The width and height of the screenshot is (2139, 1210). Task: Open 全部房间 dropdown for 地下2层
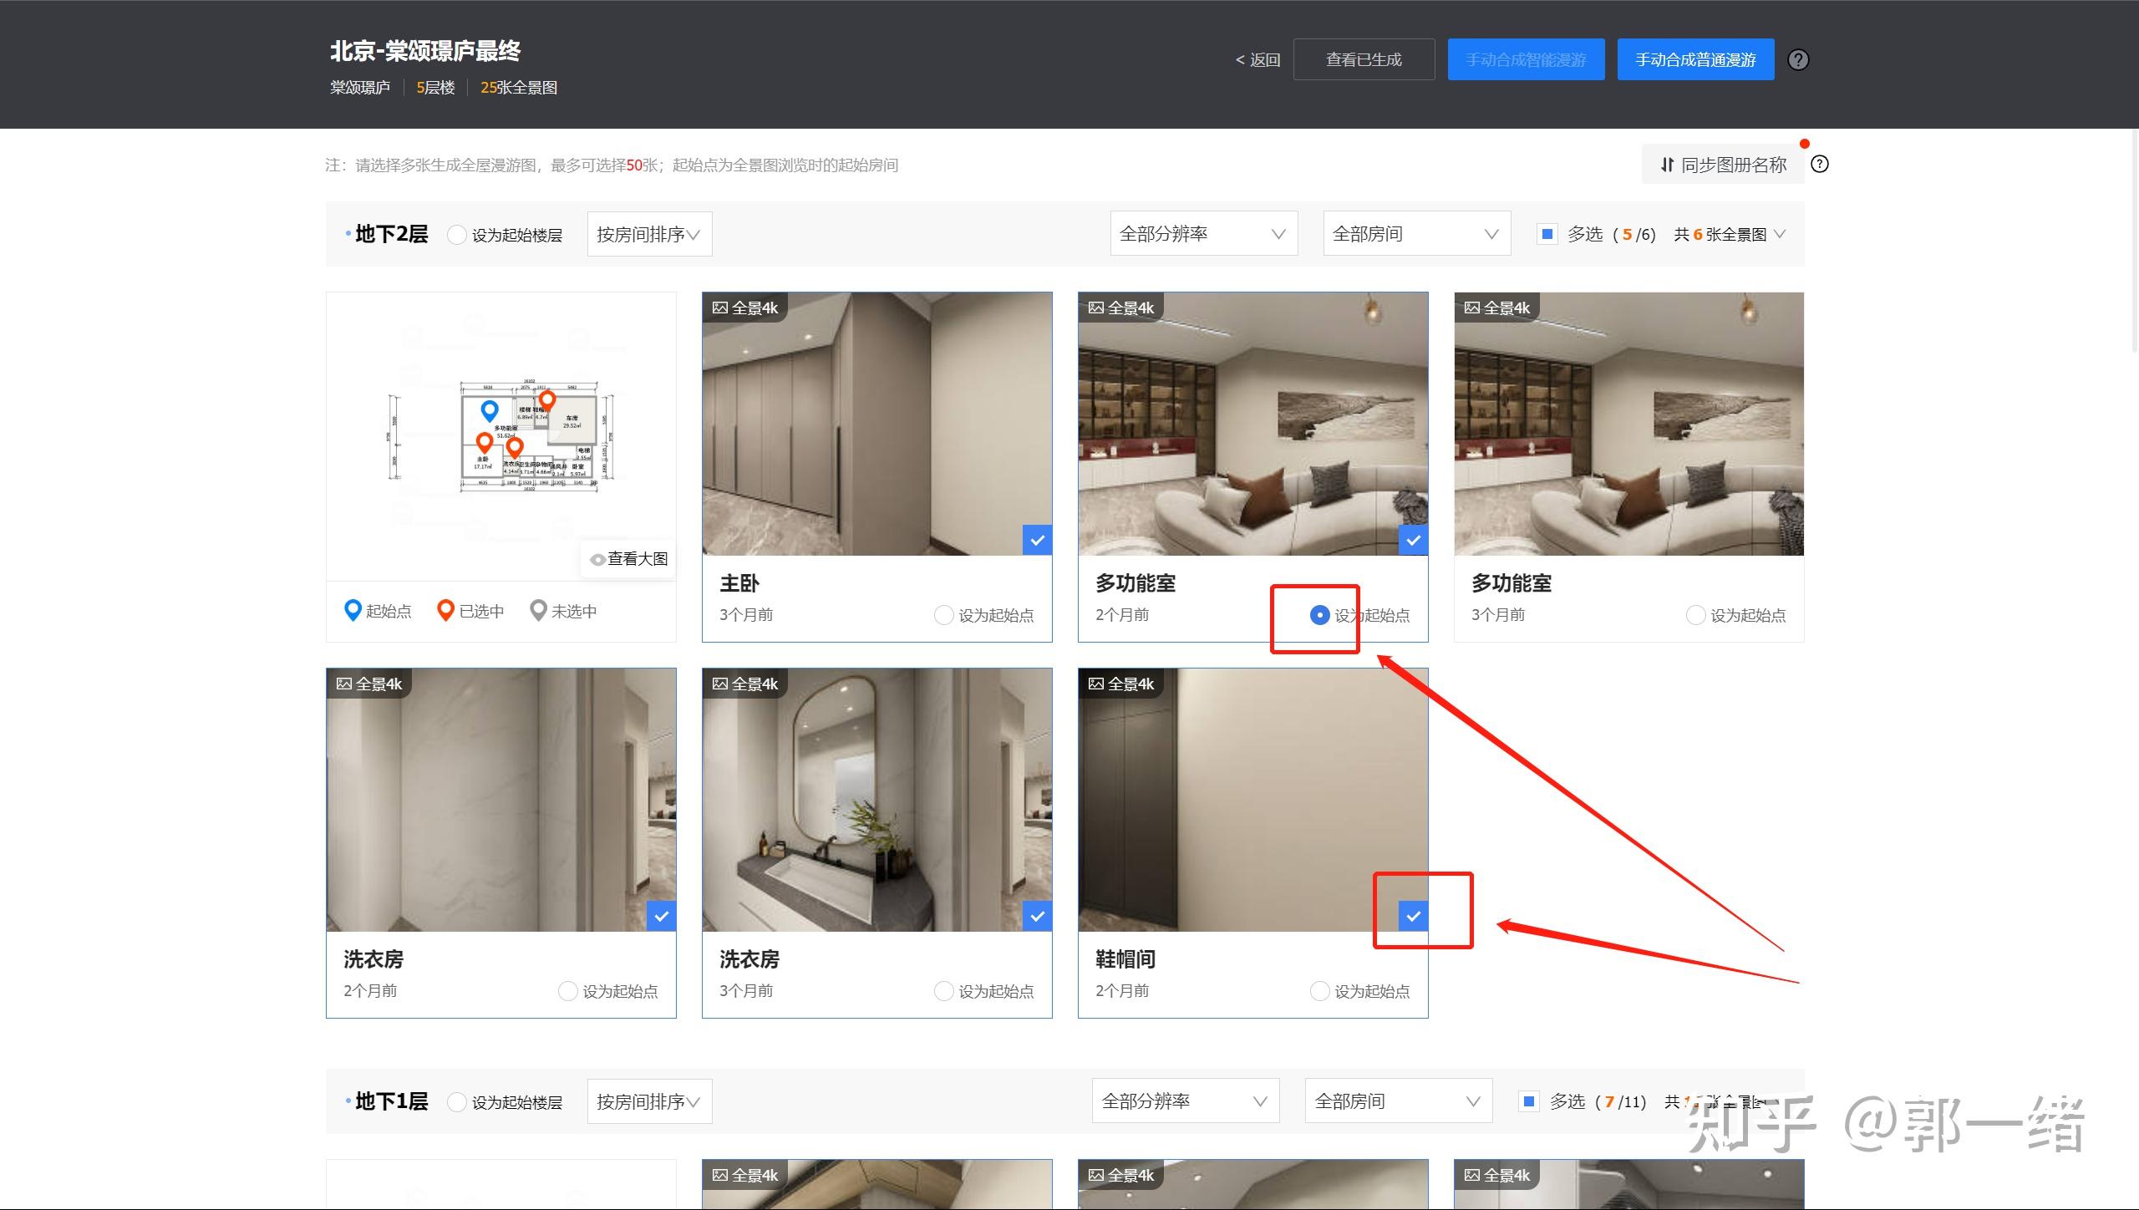pyautogui.click(x=1416, y=234)
